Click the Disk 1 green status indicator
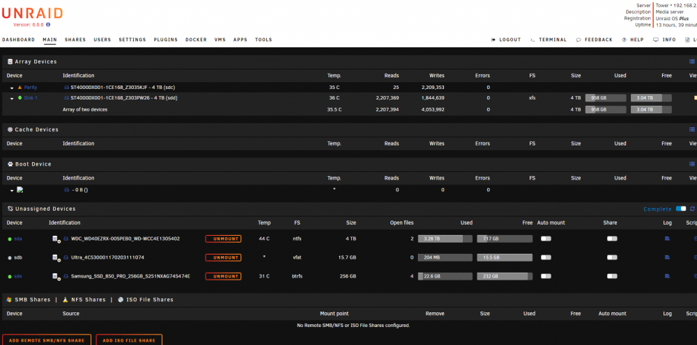Viewport: 697px width, 345px height. pos(20,97)
